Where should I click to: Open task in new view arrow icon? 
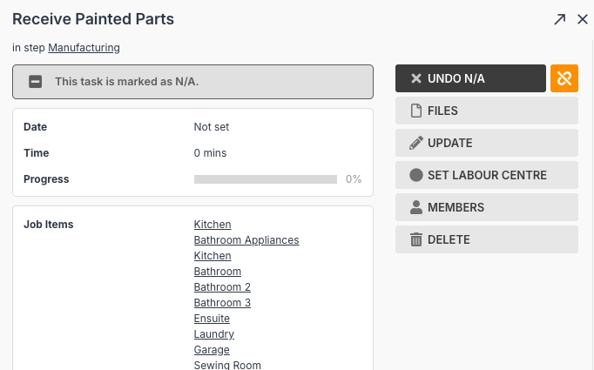pos(559,19)
